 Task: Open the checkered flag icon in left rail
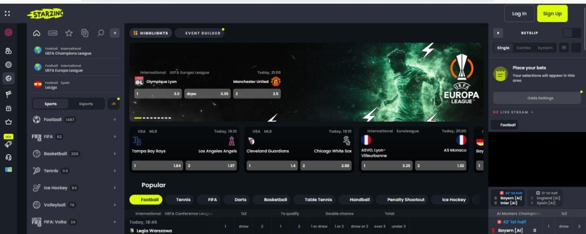(8, 94)
